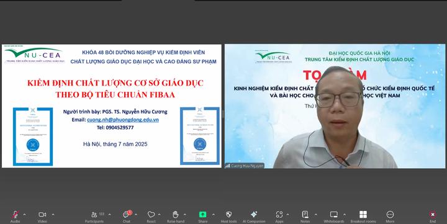Open Whiteboards from the toolbar
Viewport: 447px width, 224px height.
click(334, 214)
